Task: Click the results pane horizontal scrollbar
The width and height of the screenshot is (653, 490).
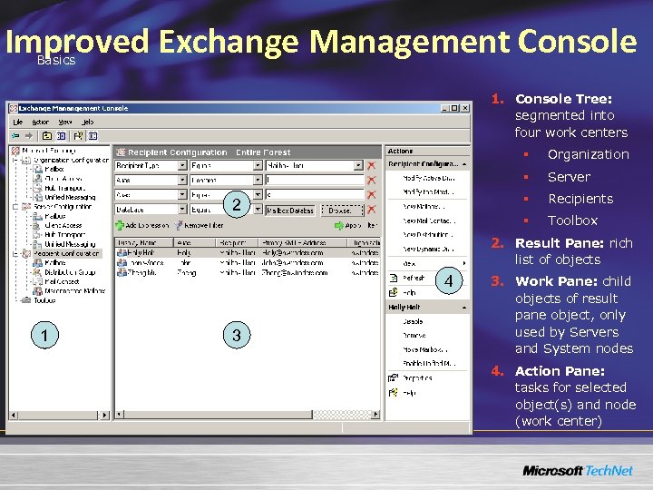Action: coord(248,414)
